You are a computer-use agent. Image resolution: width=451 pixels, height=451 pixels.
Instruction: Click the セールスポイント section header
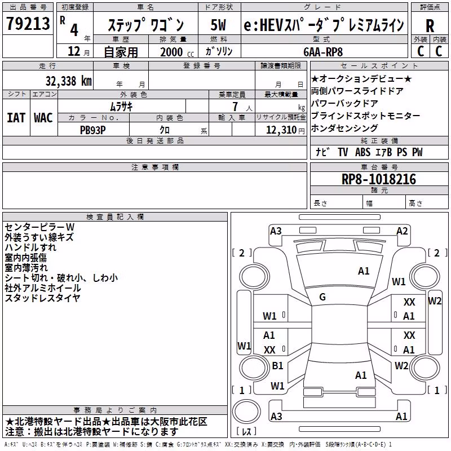point(379,66)
